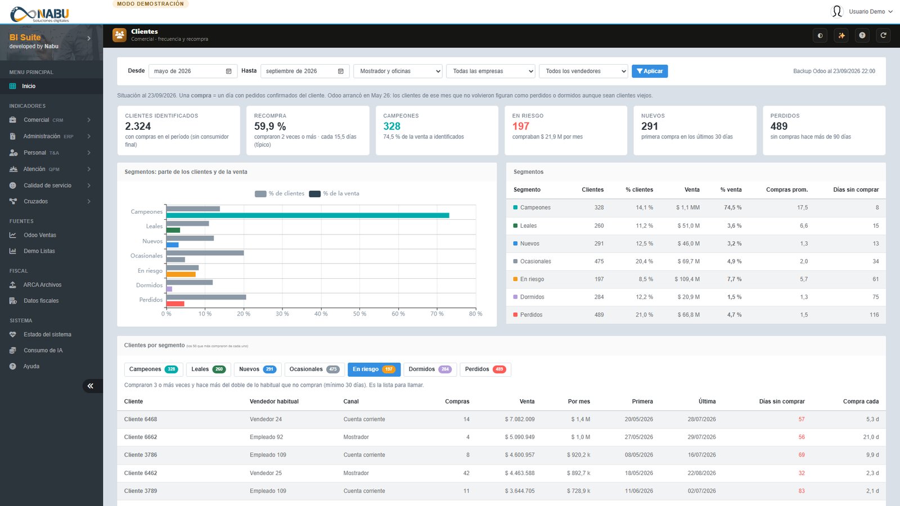Toggle the '% de la venta' chart legend
The height and width of the screenshot is (506, 900).
pyautogui.click(x=334, y=193)
